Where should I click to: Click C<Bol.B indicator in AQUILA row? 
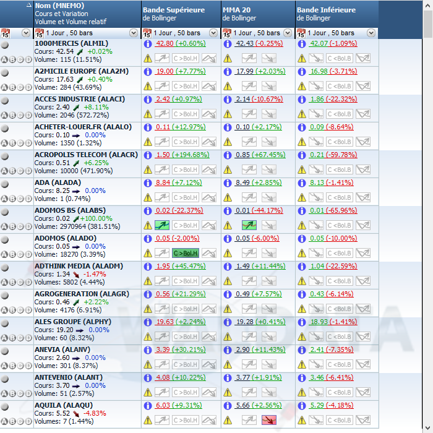pyautogui.click(x=340, y=420)
